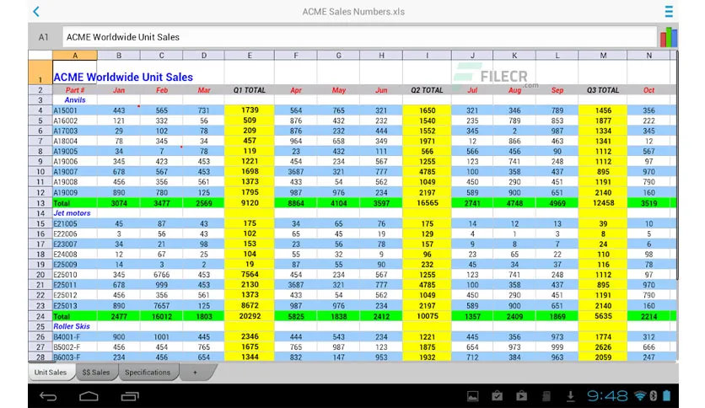705x408 pixels.
Task: Select row 13 header
Action: click(x=40, y=202)
